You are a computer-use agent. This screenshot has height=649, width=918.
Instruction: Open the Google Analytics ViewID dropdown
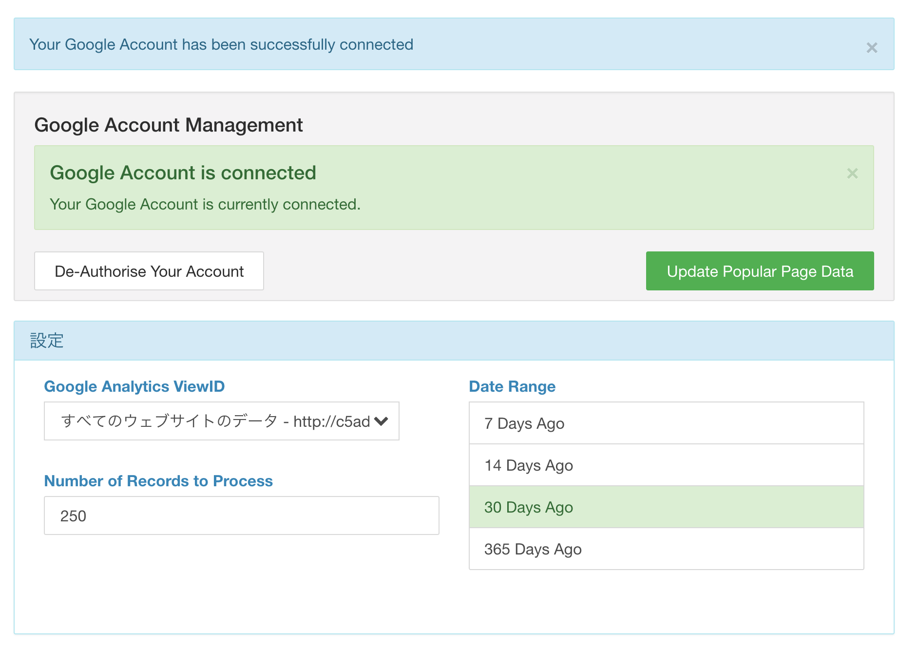click(x=222, y=421)
